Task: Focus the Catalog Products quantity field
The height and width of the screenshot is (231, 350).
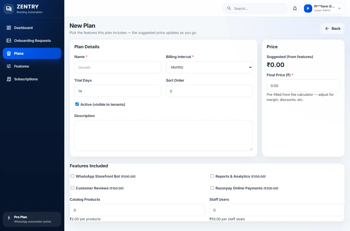Action: point(137,210)
